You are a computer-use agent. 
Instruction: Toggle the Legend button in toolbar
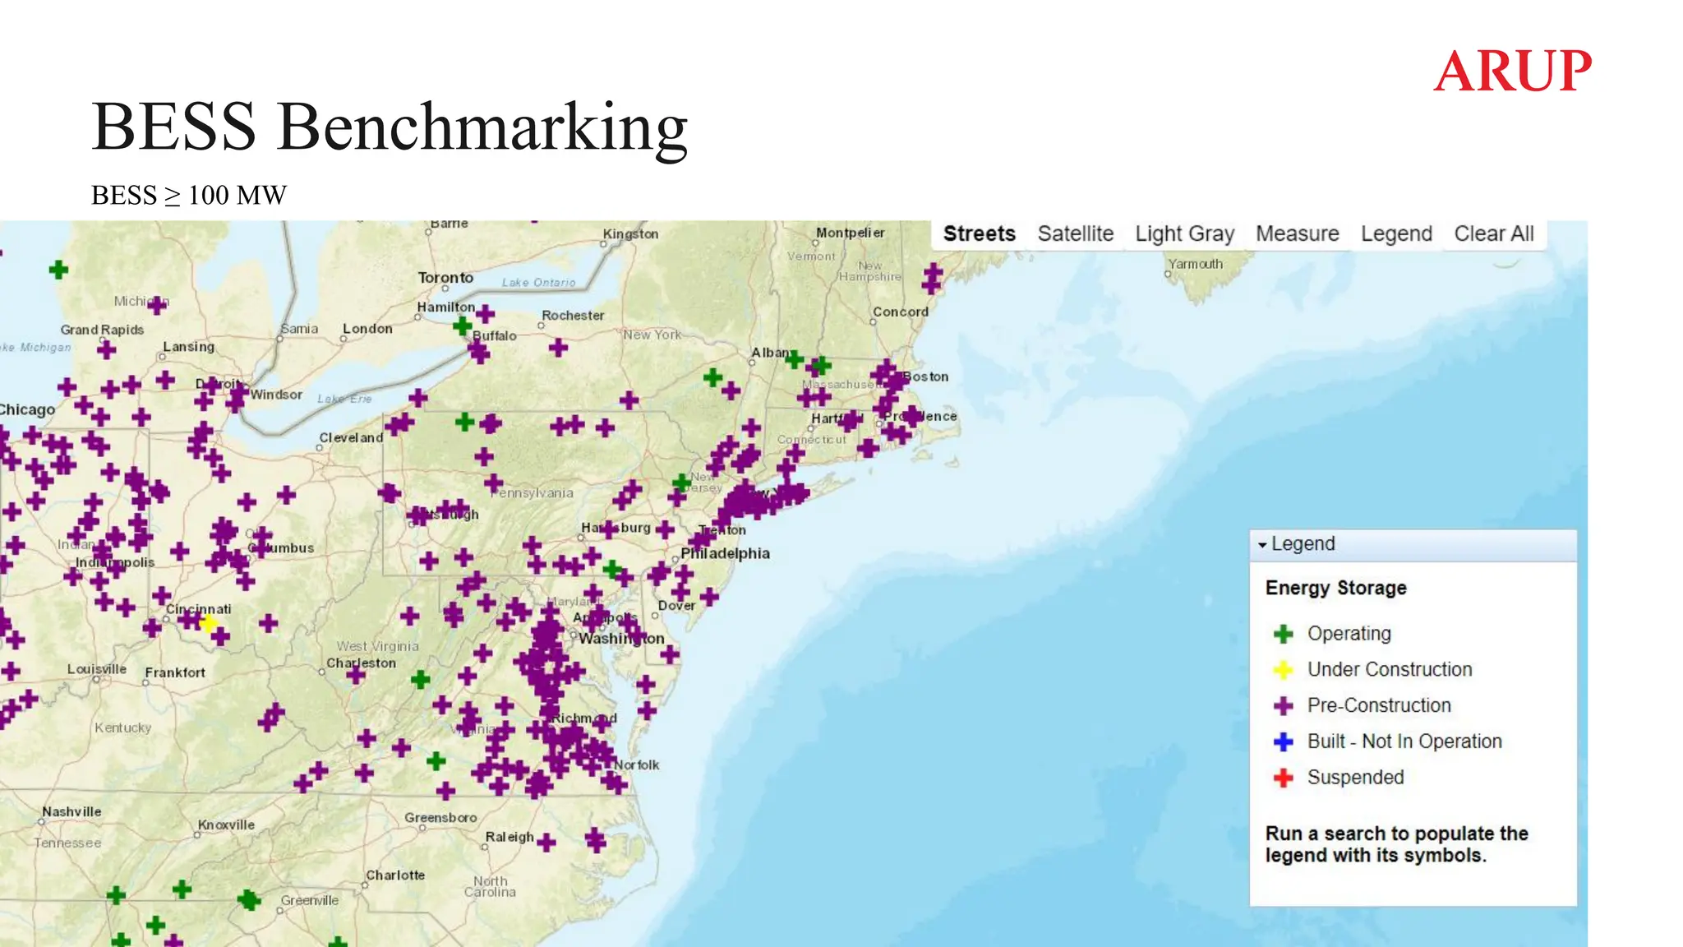pos(1395,234)
